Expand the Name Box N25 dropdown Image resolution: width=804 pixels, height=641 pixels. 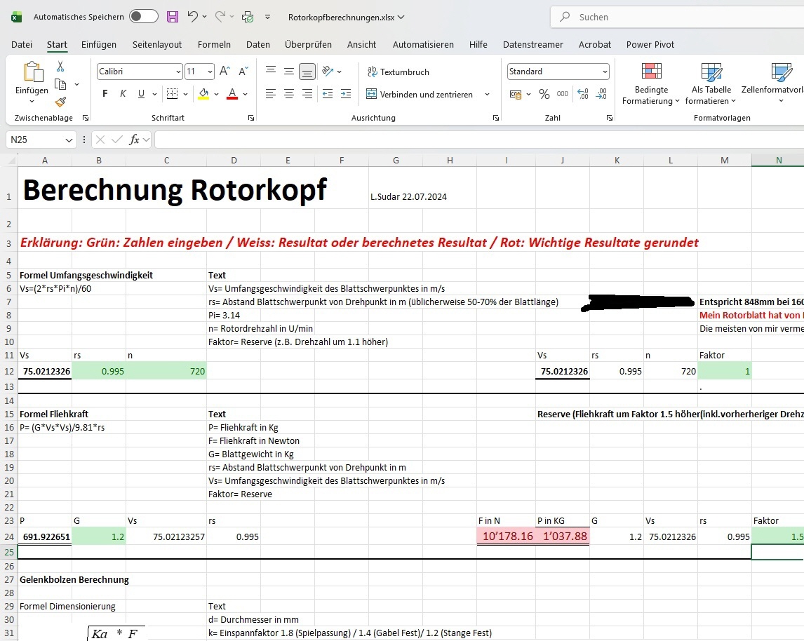click(x=69, y=140)
